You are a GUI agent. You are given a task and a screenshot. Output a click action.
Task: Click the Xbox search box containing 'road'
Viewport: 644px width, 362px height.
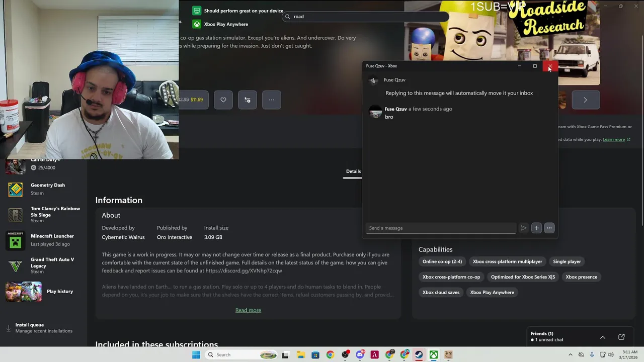(x=365, y=17)
